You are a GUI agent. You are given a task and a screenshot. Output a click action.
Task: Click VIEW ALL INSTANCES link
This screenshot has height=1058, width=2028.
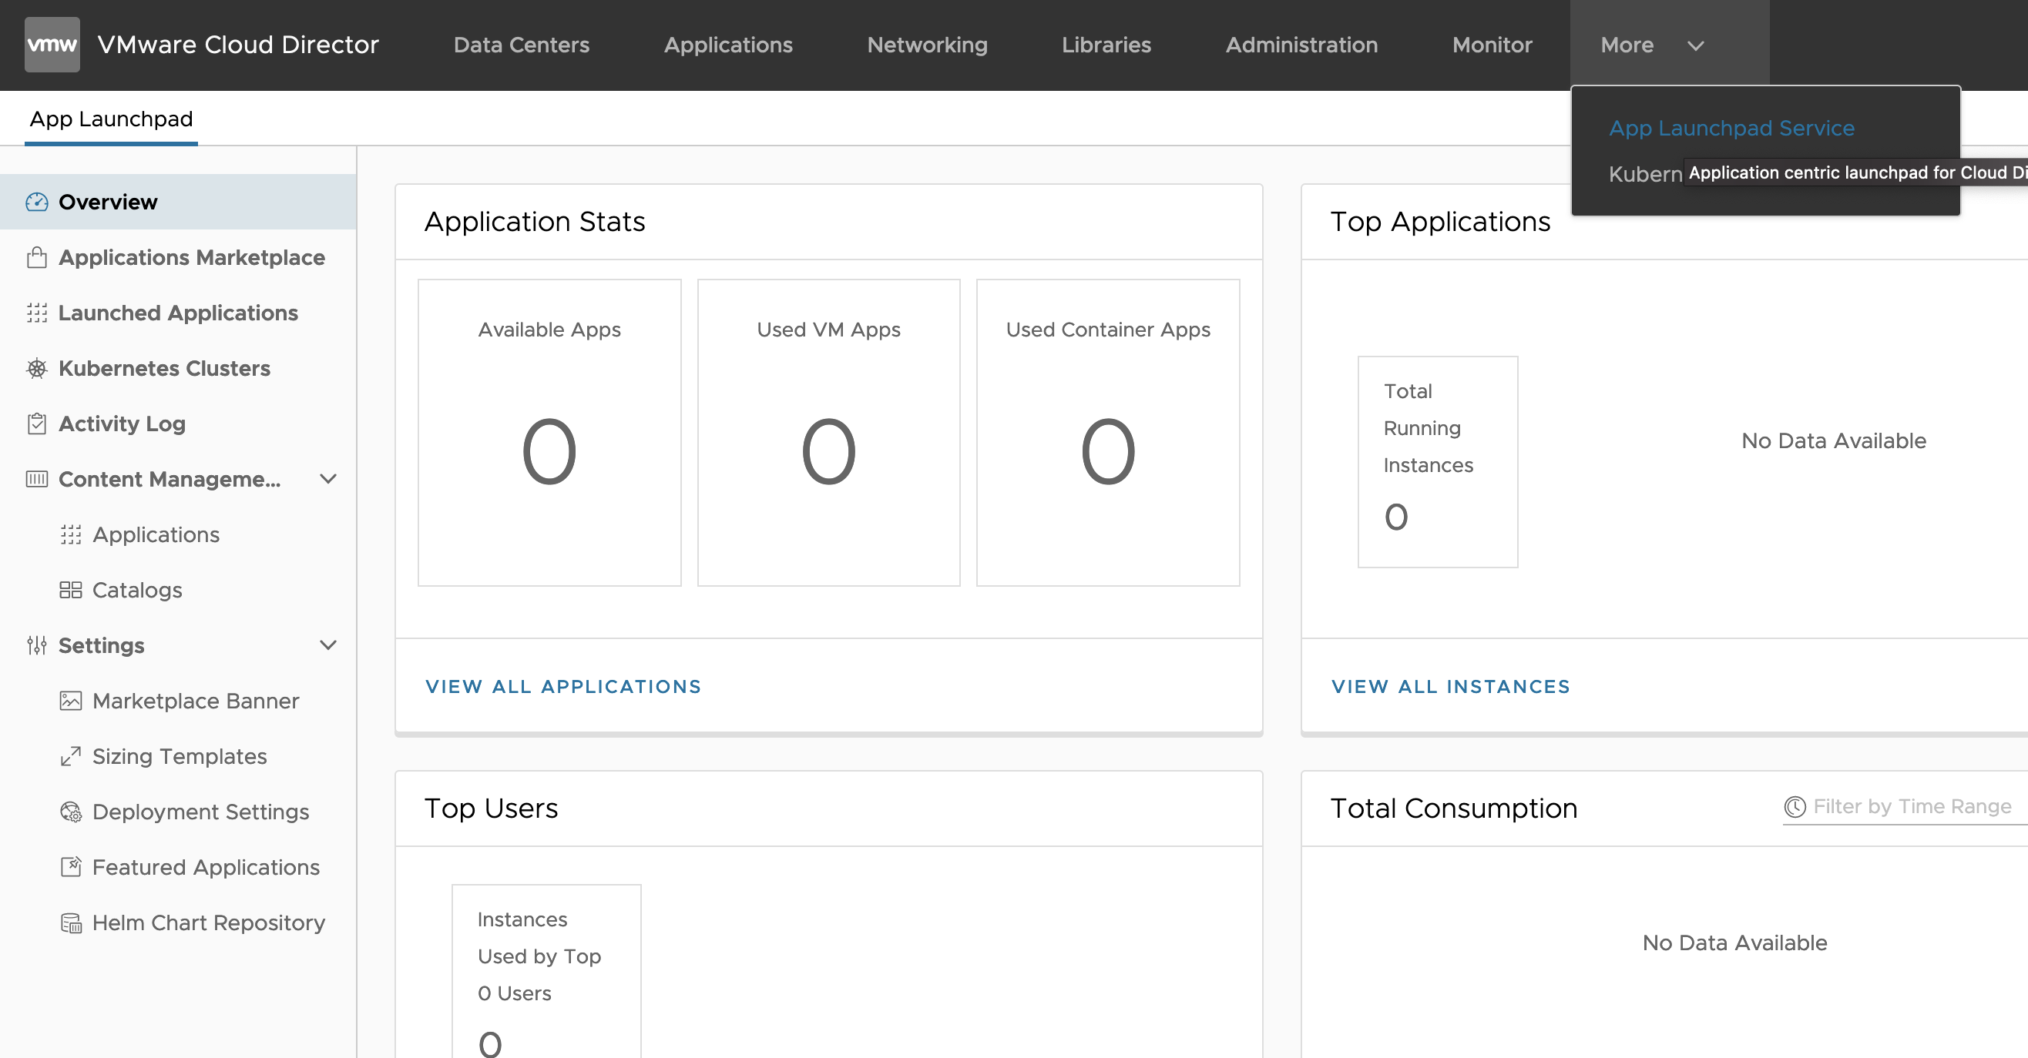click(1450, 687)
